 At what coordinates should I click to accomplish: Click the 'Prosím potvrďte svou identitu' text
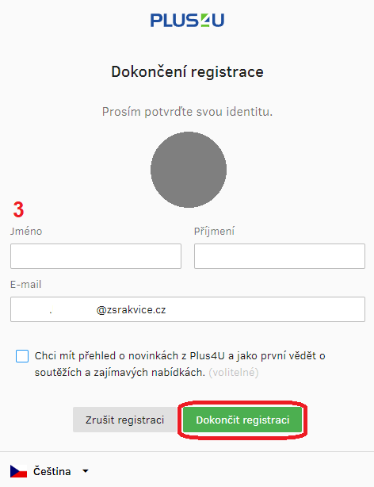(188, 112)
